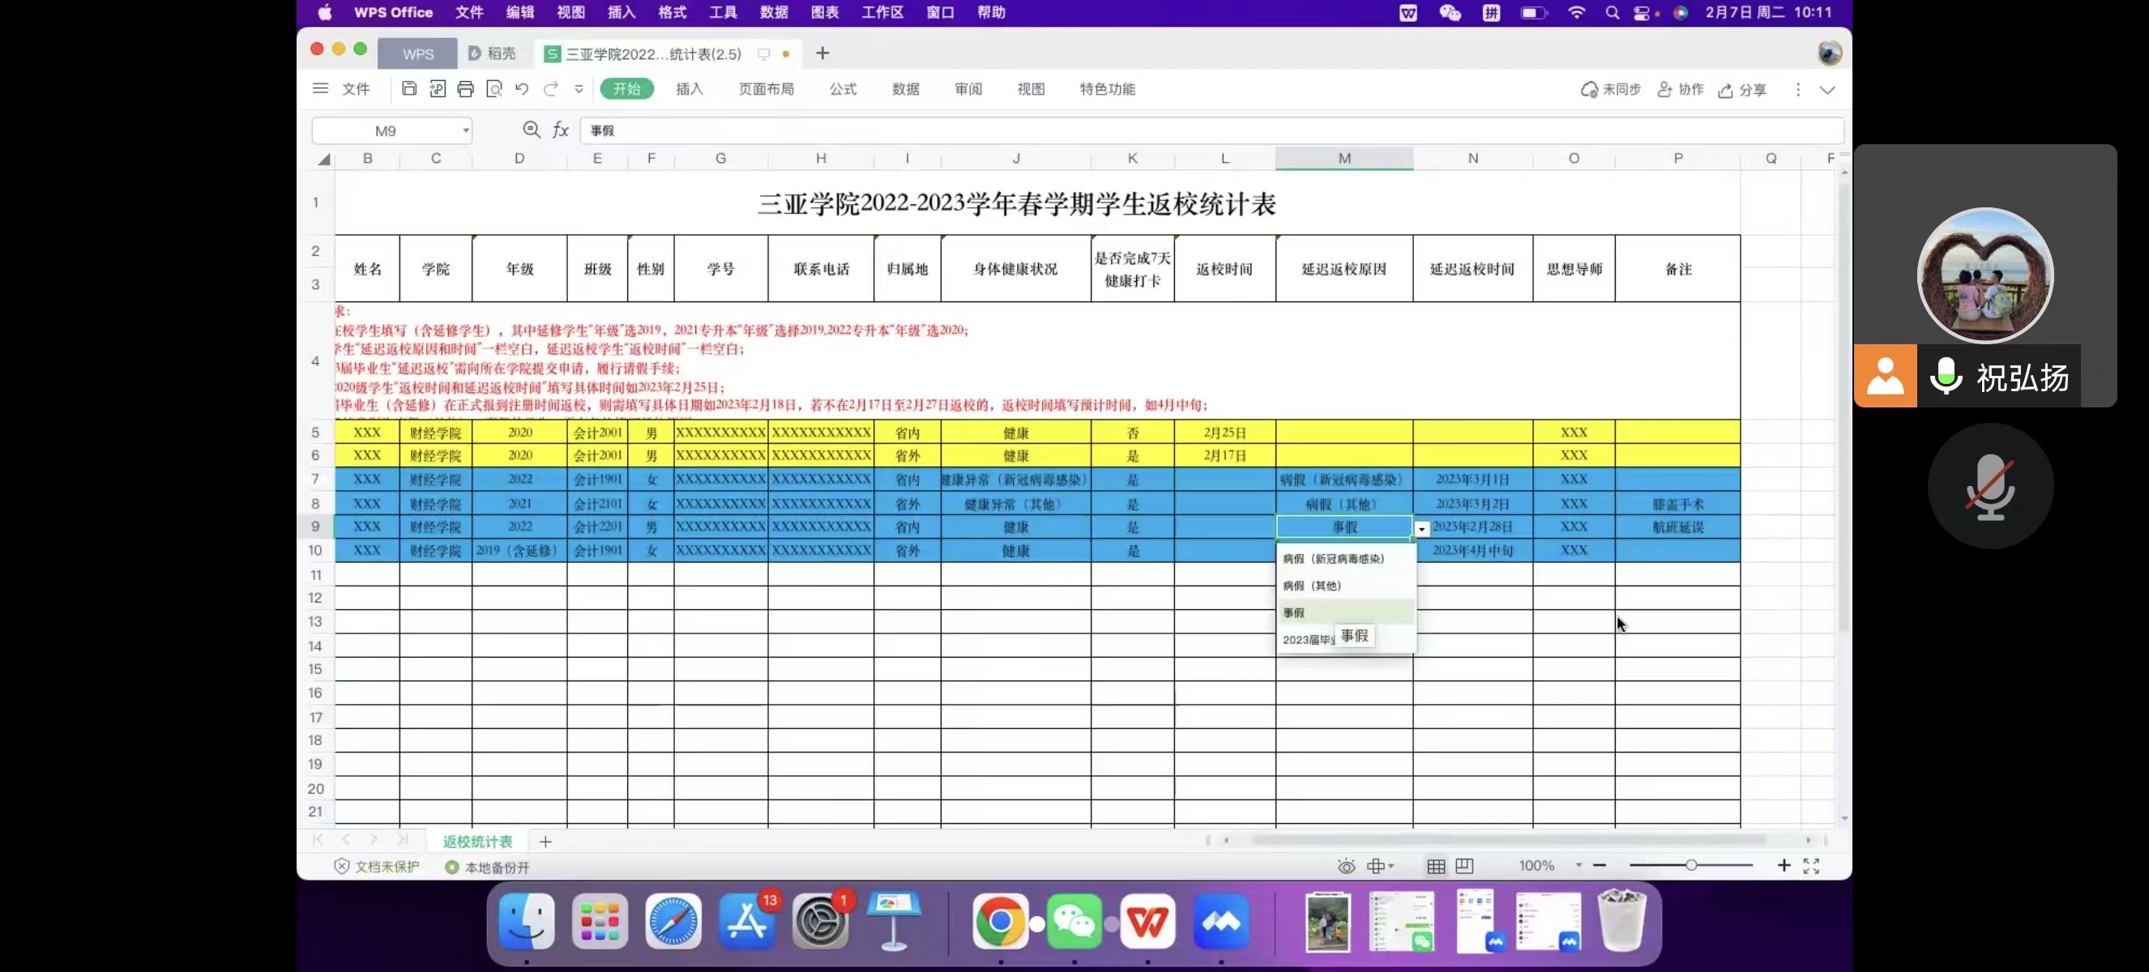Open the 100% zoom level dropdown
Screen dimensions: 2149x972
click(1579, 865)
